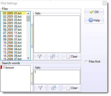Click the grid selection icon under Search-words Sets
Screen dimensions: 111x96
coord(54,88)
